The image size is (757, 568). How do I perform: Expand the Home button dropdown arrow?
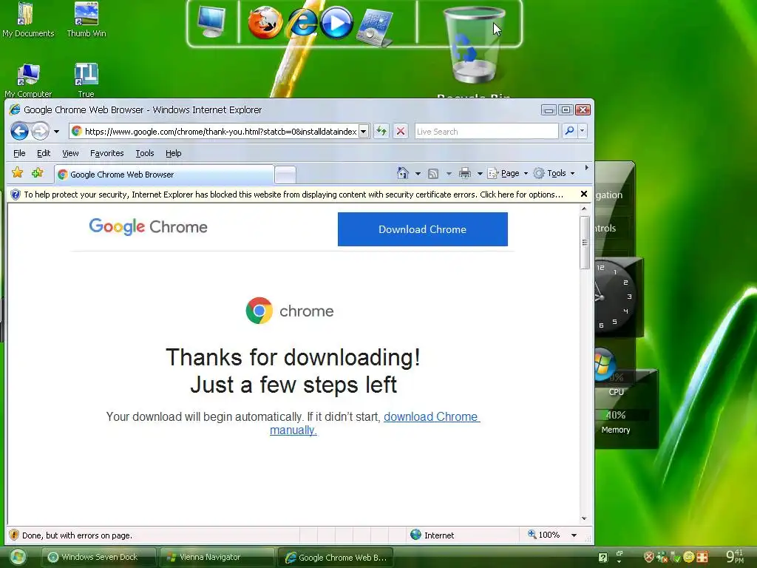(418, 173)
